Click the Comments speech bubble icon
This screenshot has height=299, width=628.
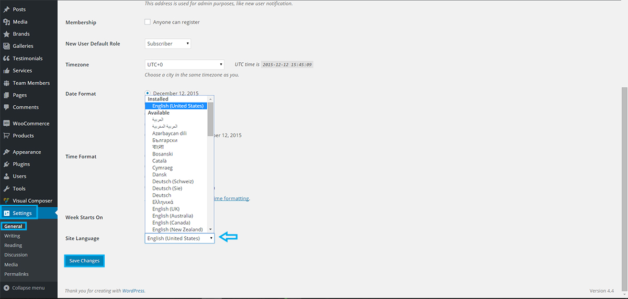[6, 107]
